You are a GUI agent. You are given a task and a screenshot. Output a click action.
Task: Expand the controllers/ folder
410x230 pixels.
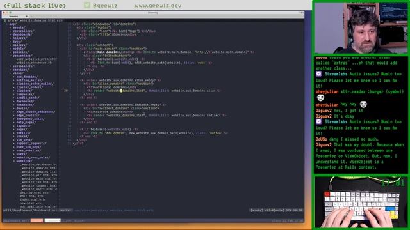(x=23, y=31)
